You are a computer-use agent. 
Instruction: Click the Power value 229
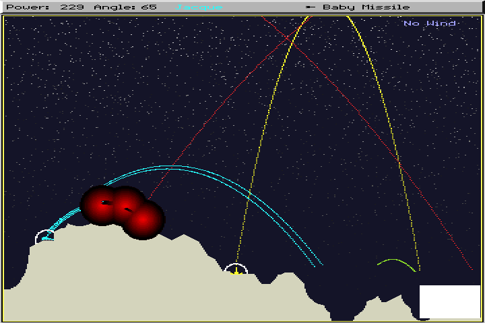72,7
